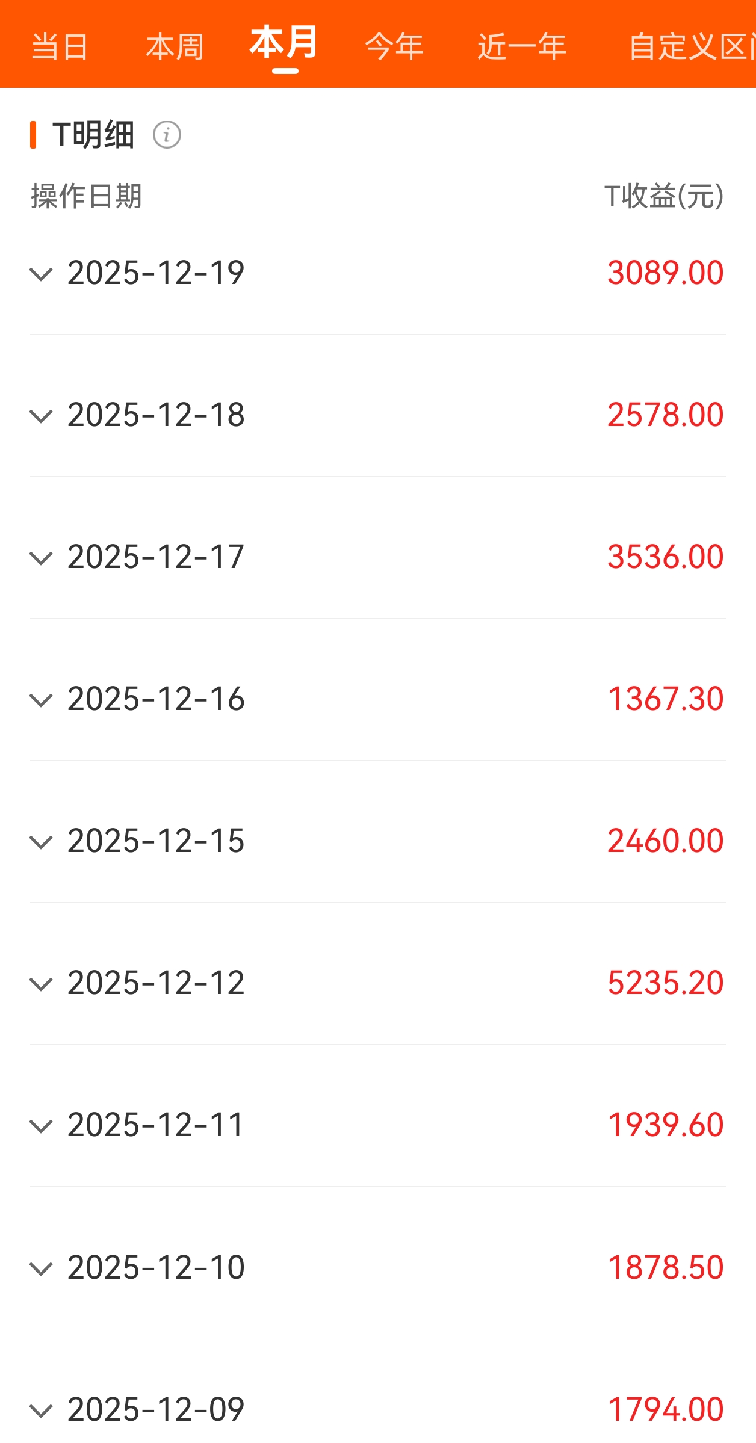Expand the 2025-12-10 row chevron

(41, 1268)
